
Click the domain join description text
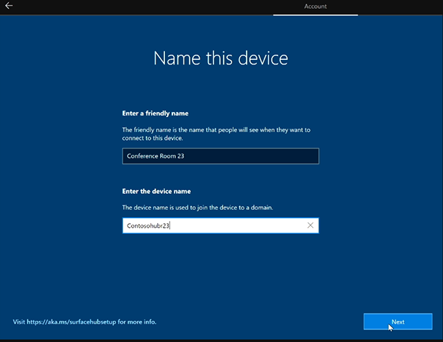click(x=198, y=207)
